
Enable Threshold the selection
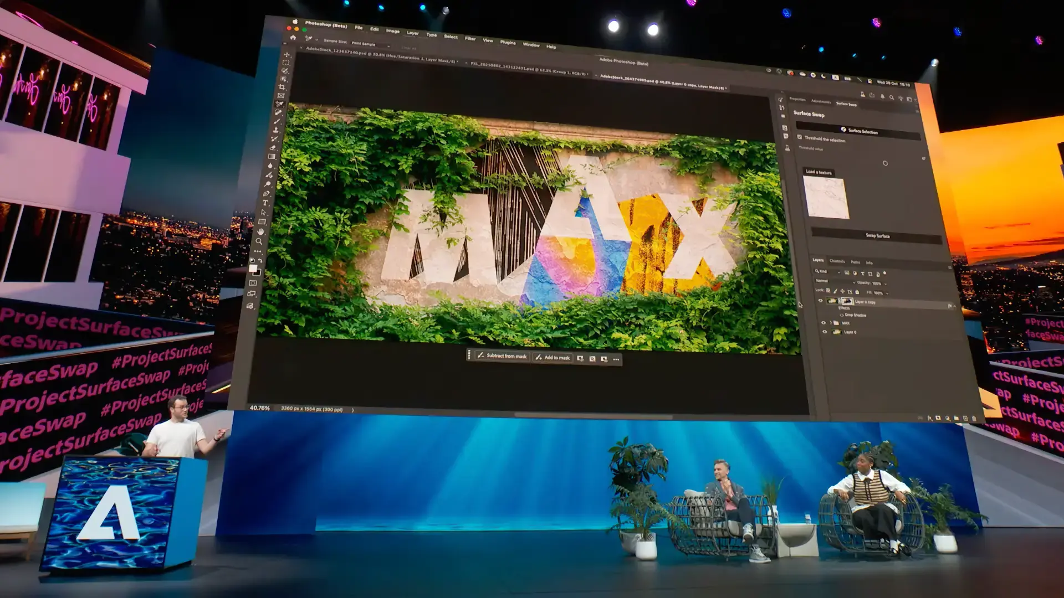click(x=800, y=137)
